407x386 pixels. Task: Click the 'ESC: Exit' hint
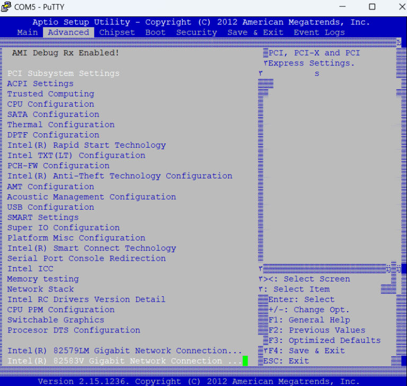286,361
